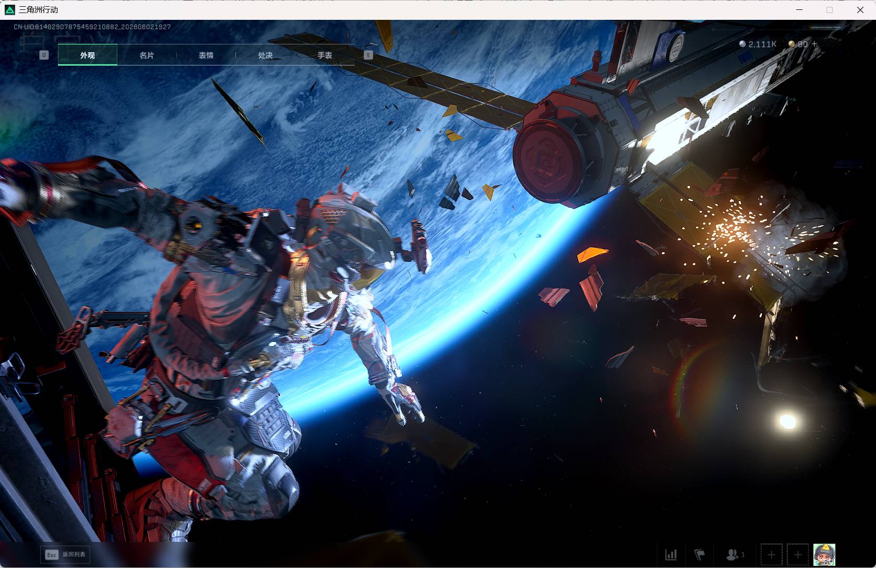
Task: Add teammate in first empty plus slot
Action: (771, 554)
